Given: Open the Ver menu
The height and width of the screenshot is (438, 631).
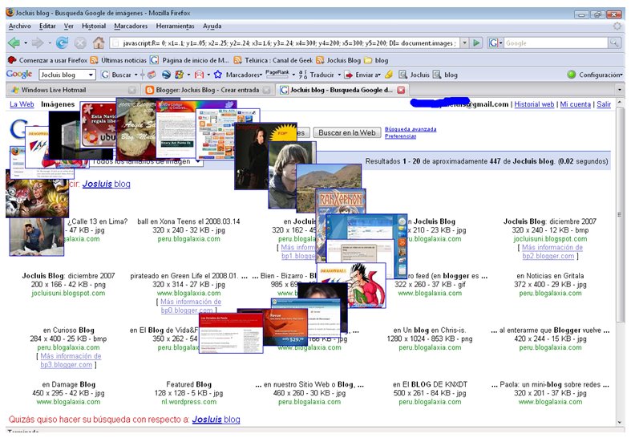Looking at the screenshot, I should (68, 26).
